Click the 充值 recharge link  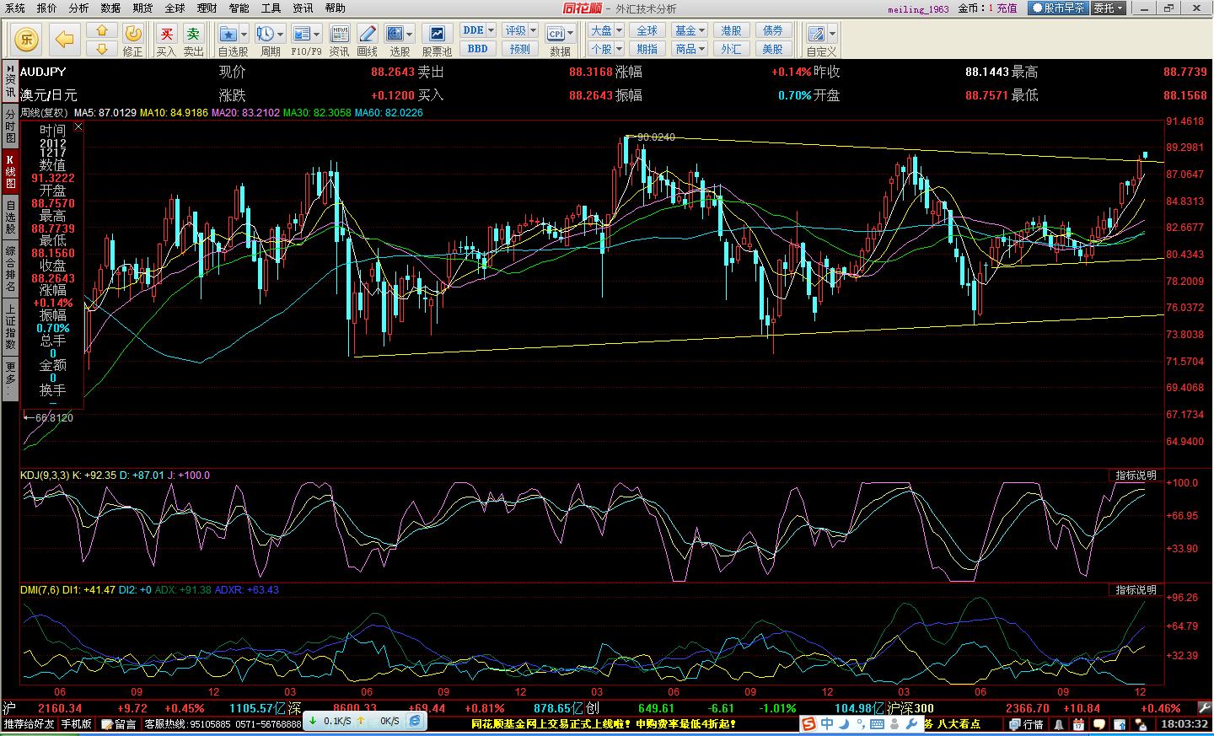(1007, 8)
